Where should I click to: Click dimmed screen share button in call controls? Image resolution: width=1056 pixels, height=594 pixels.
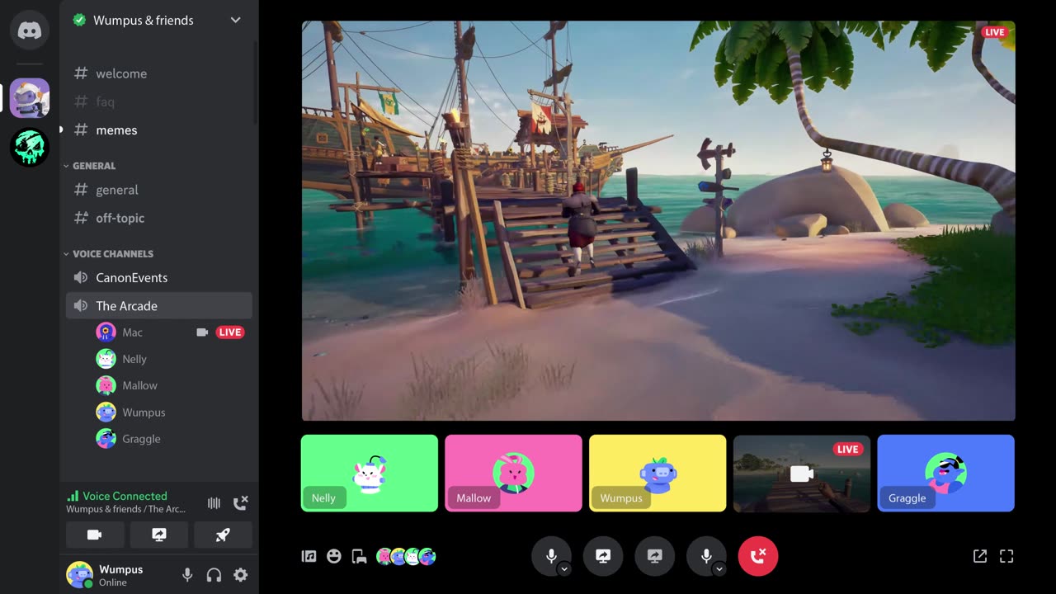tap(655, 556)
